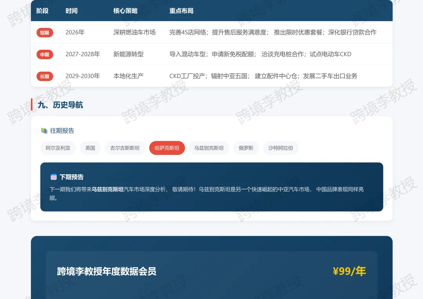The width and height of the screenshot is (423, 299).
Task: Click the 2026年 time cell
Action: coord(75,33)
